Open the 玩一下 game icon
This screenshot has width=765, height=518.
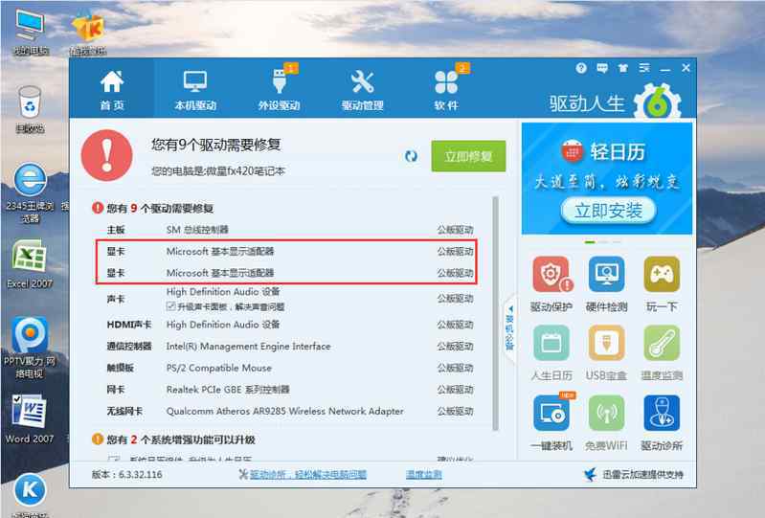click(662, 283)
